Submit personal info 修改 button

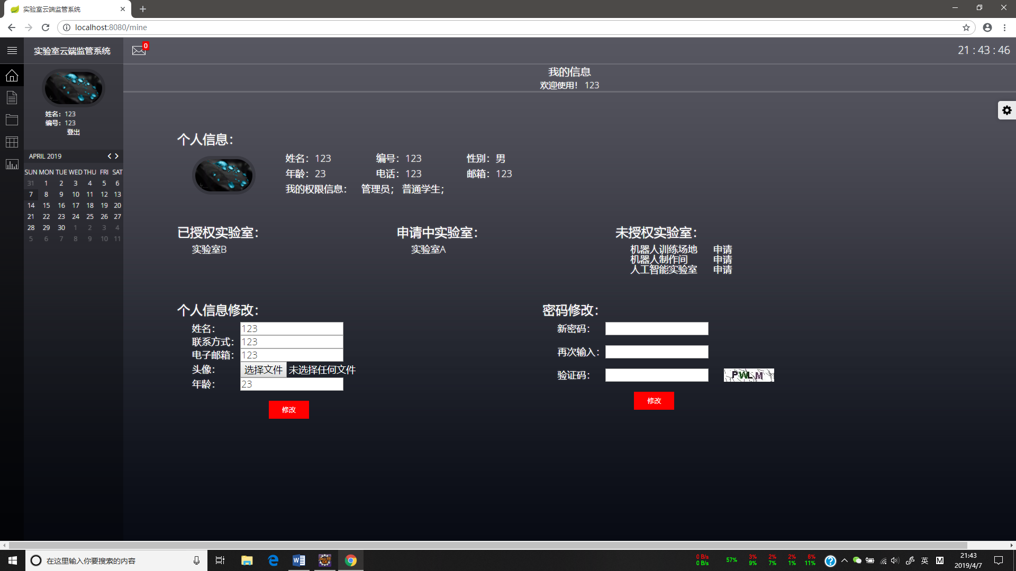(288, 410)
